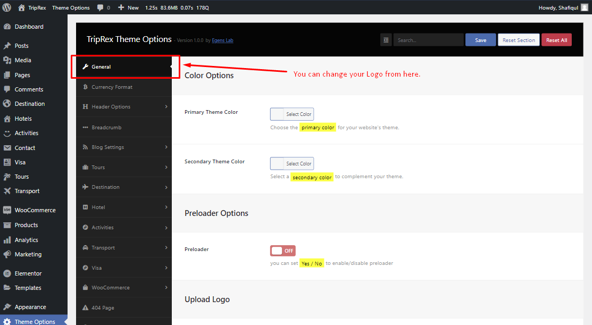This screenshot has height=325, width=592.
Task: Click the Pages icon in sidebar
Action: 7,75
